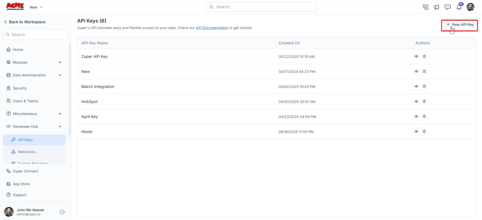Click the sidebar Search field
This screenshot has height=220, width=482.
35,35
